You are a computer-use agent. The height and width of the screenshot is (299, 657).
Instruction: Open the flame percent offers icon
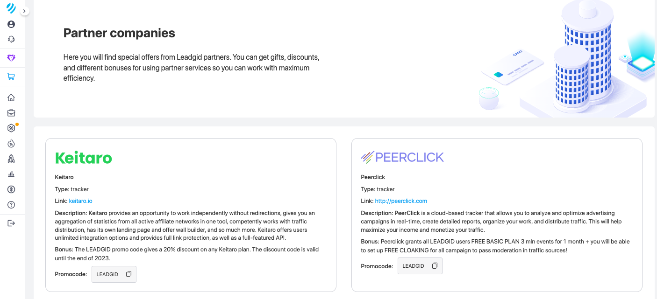click(11, 144)
